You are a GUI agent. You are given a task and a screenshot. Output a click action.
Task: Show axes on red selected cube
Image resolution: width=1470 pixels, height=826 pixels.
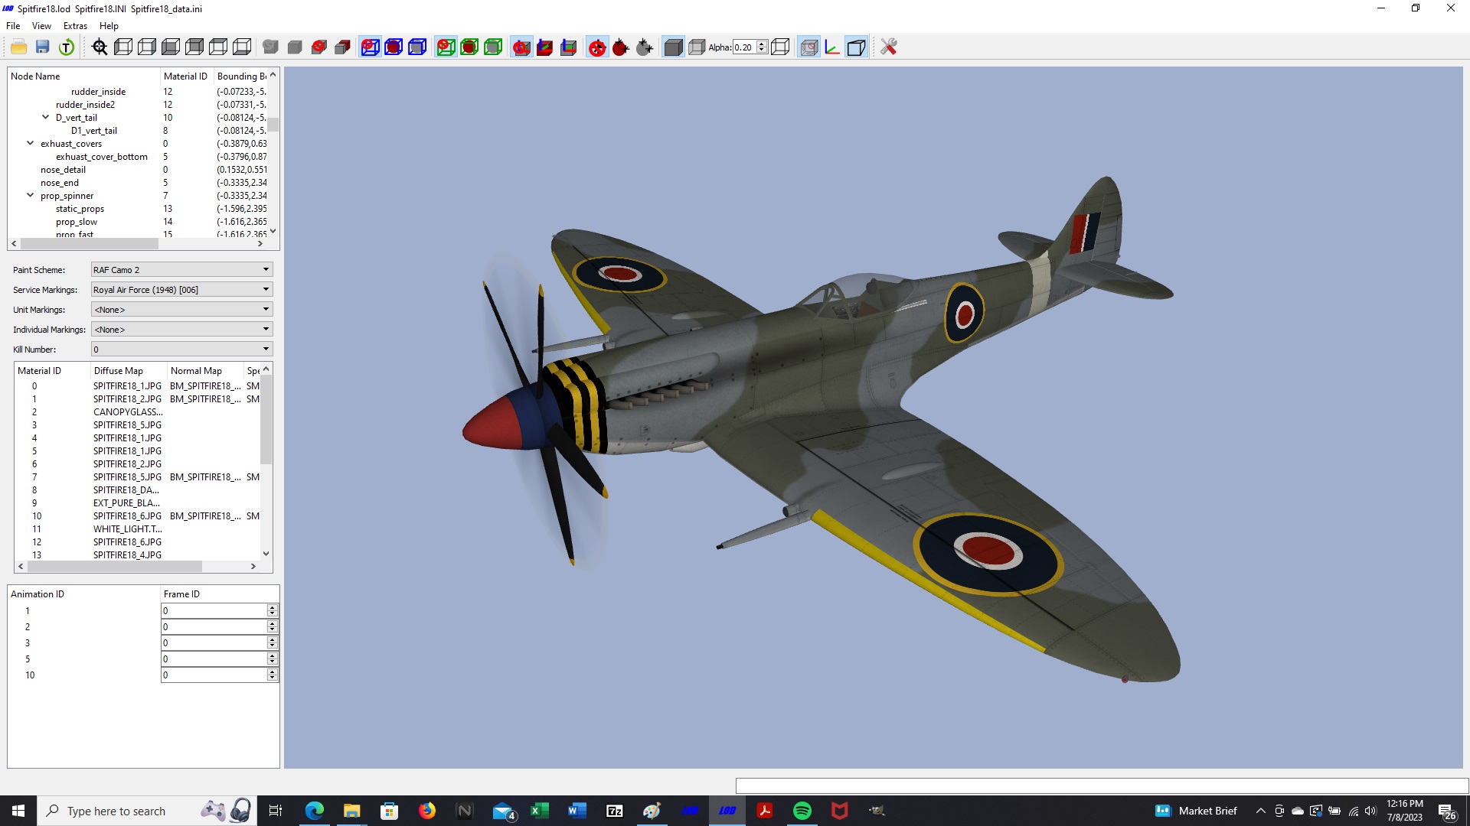545,47
